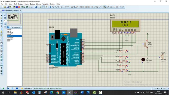Select the Component Mode tool

pos(2,18)
